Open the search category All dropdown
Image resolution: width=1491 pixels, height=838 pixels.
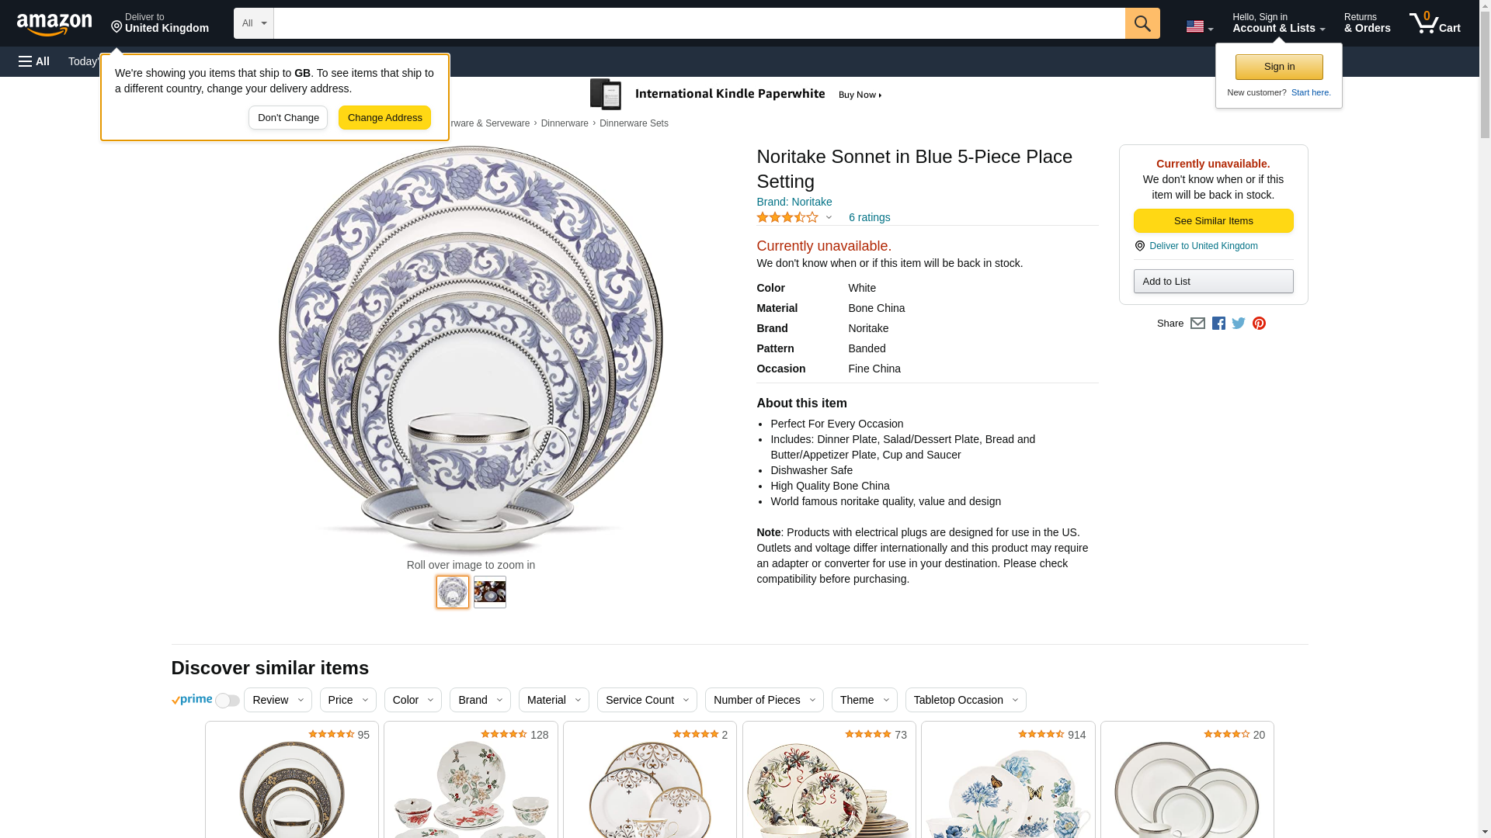pos(253,23)
